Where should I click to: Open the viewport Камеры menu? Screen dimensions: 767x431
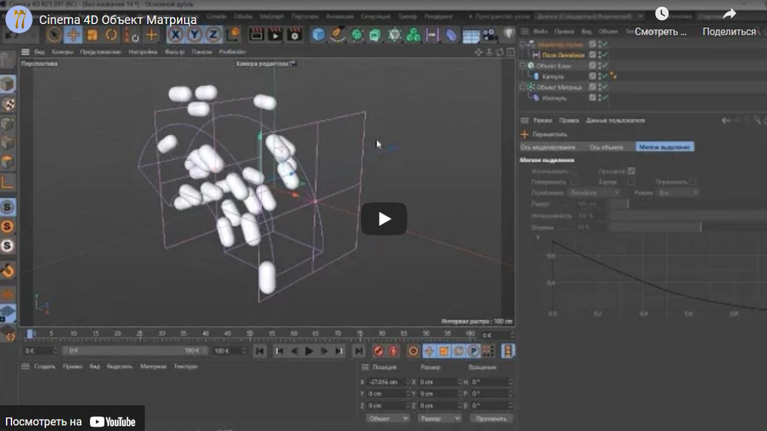coord(62,52)
